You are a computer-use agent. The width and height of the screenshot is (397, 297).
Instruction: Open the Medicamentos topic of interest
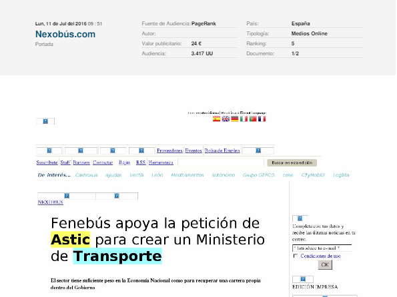(x=187, y=175)
